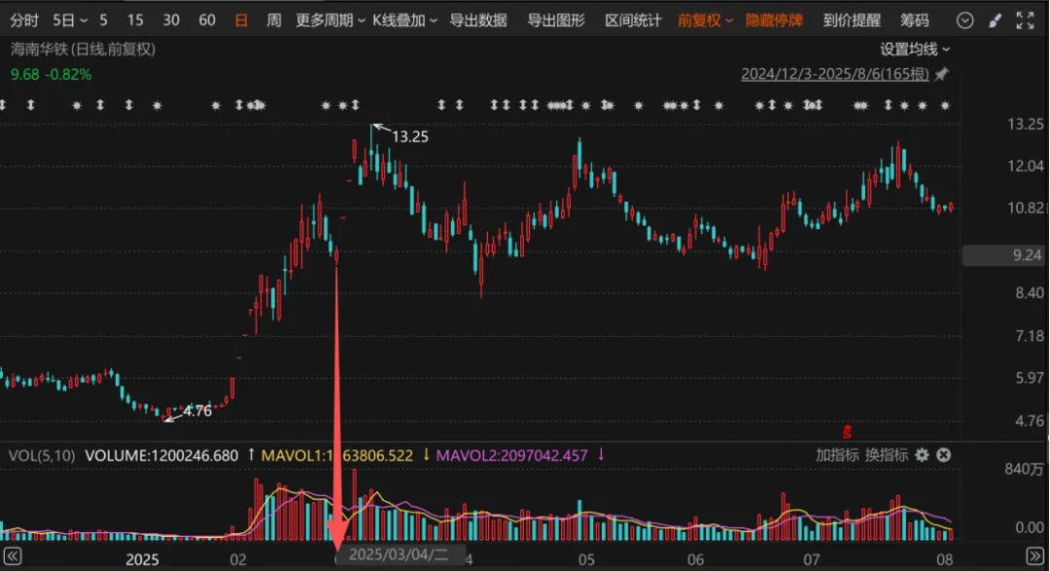Image resolution: width=1050 pixels, height=571 pixels.
Task: Open the 前复权 price adjustment dropdown
Action: pos(706,20)
